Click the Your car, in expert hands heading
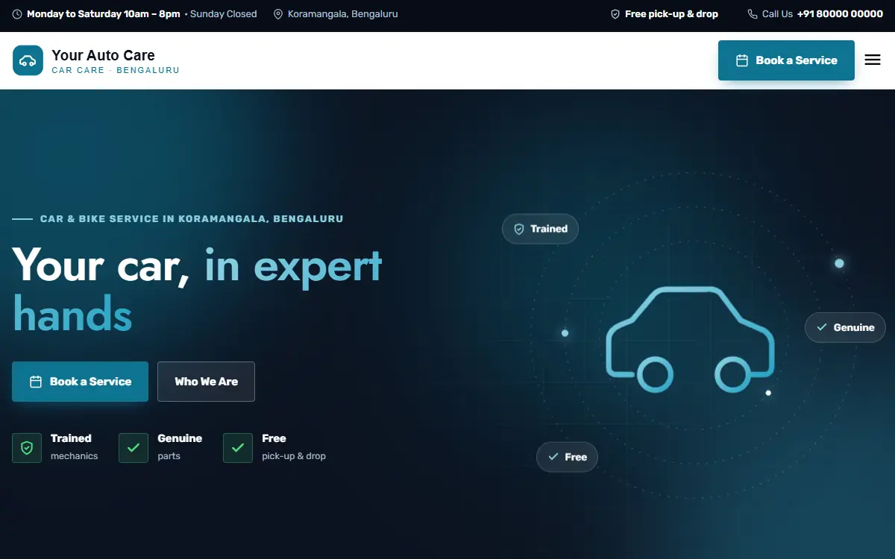The width and height of the screenshot is (895, 559). click(198, 289)
